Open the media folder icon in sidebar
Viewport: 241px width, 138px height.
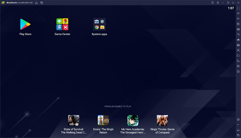click(x=238, y=55)
